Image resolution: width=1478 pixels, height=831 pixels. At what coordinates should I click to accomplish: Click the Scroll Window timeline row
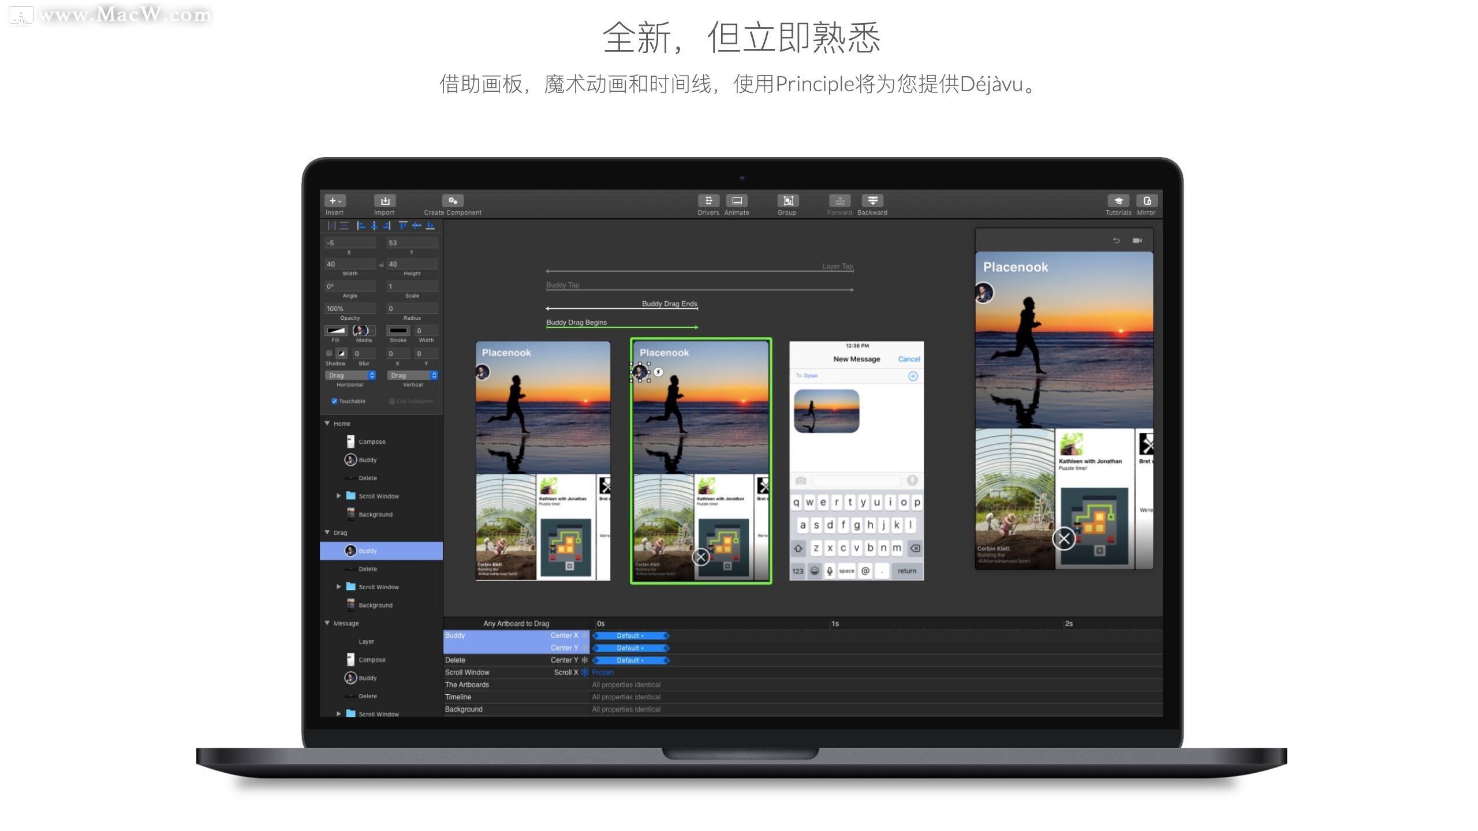(803, 672)
